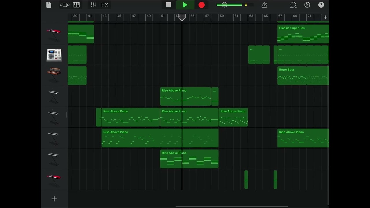Start recording with the red button
370x208 pixels.
click(x=201, y=5)
